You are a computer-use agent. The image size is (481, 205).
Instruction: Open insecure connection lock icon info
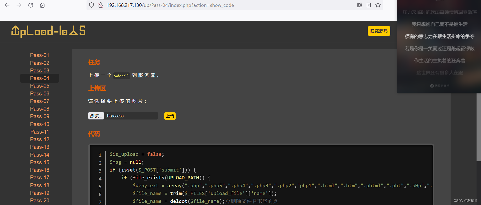pos(100,5)
